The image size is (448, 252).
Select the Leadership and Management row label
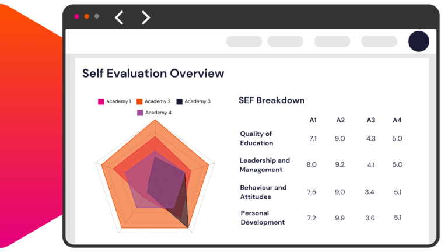point(264,165)
